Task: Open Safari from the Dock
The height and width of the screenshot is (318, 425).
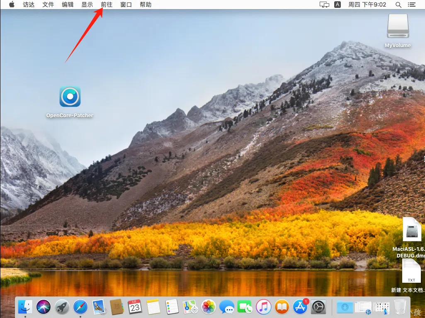Action: pyautogui.click(x=80, y=307)
